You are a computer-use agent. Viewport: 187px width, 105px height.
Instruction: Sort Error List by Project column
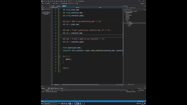coord(127,90)
